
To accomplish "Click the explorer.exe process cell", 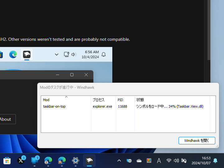I will [102, 106].
